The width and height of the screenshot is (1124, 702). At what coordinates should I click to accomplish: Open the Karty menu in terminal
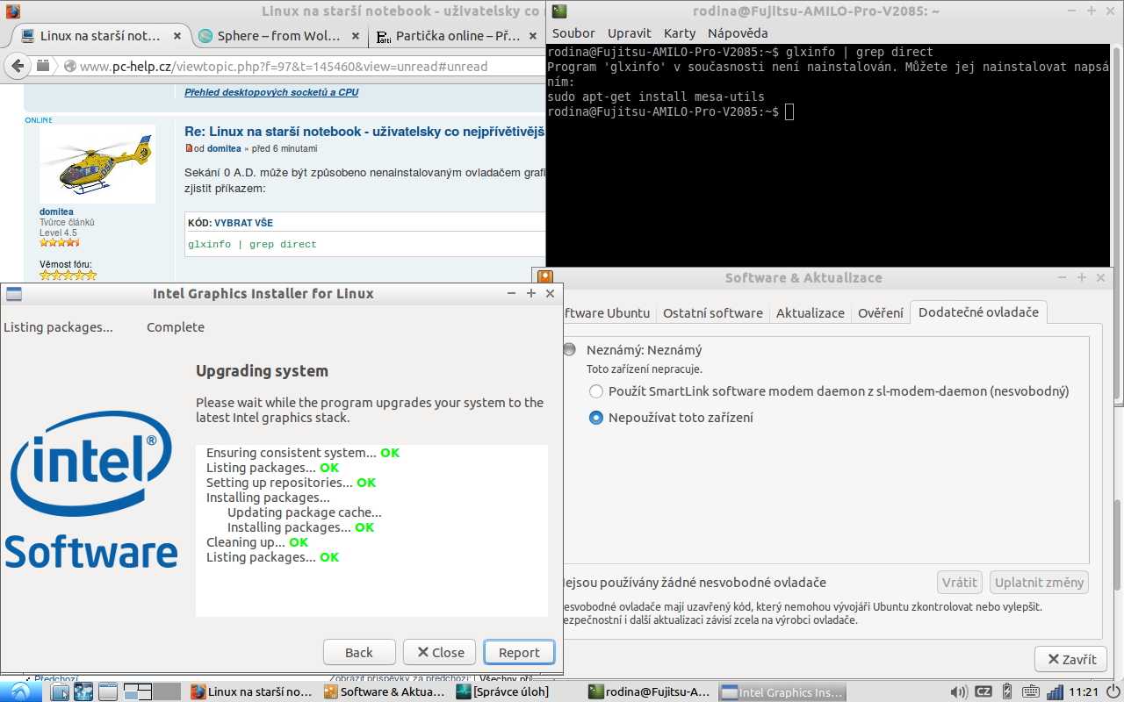pyautogui.click(x=680, y=32)
